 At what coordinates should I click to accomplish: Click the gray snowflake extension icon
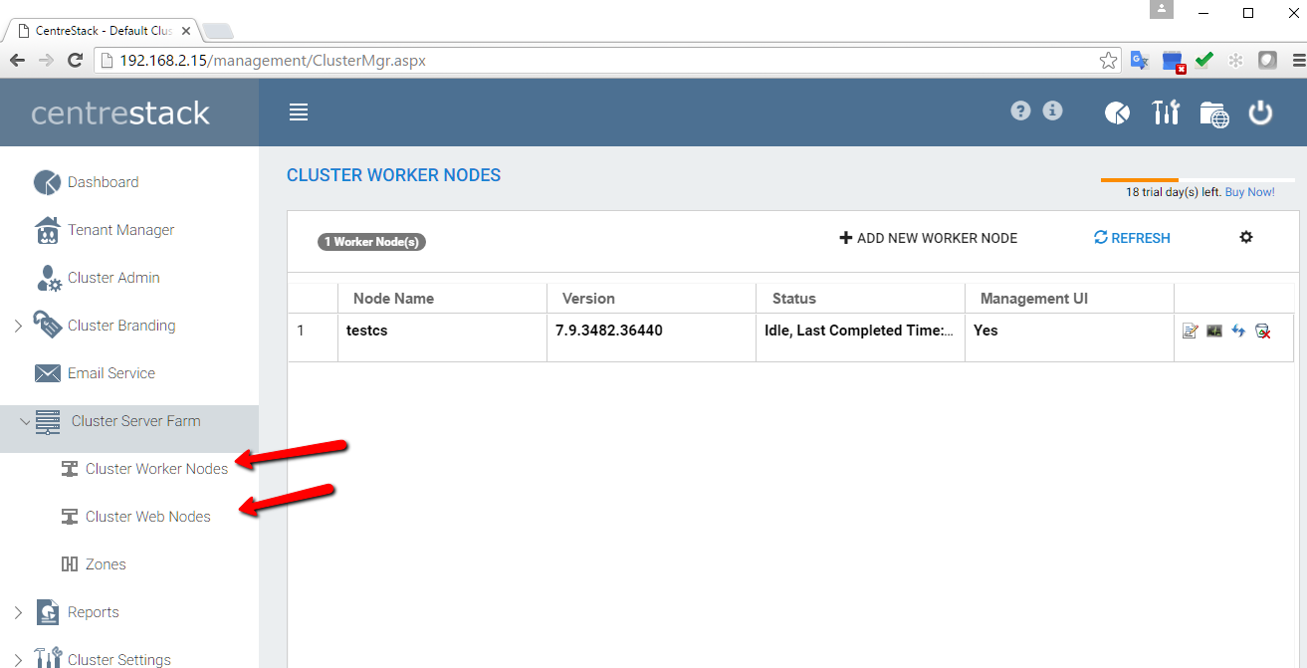[1235, 61]
